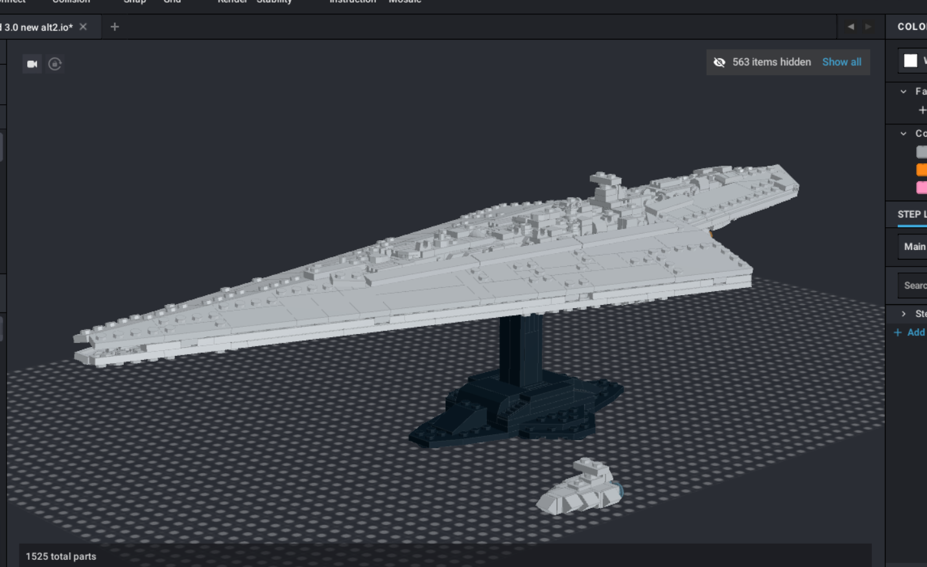Click the '563 items hidden' text
The width and height of the screenshot is (927, 567).
(771, 62)
